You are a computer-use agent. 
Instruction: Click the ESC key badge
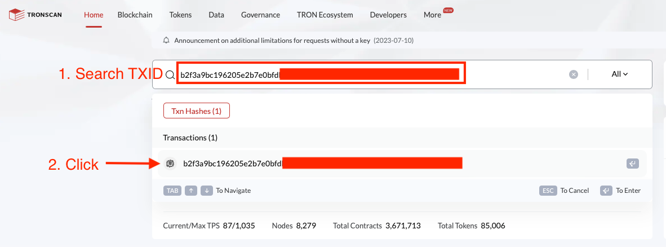(x=548, y=191)
